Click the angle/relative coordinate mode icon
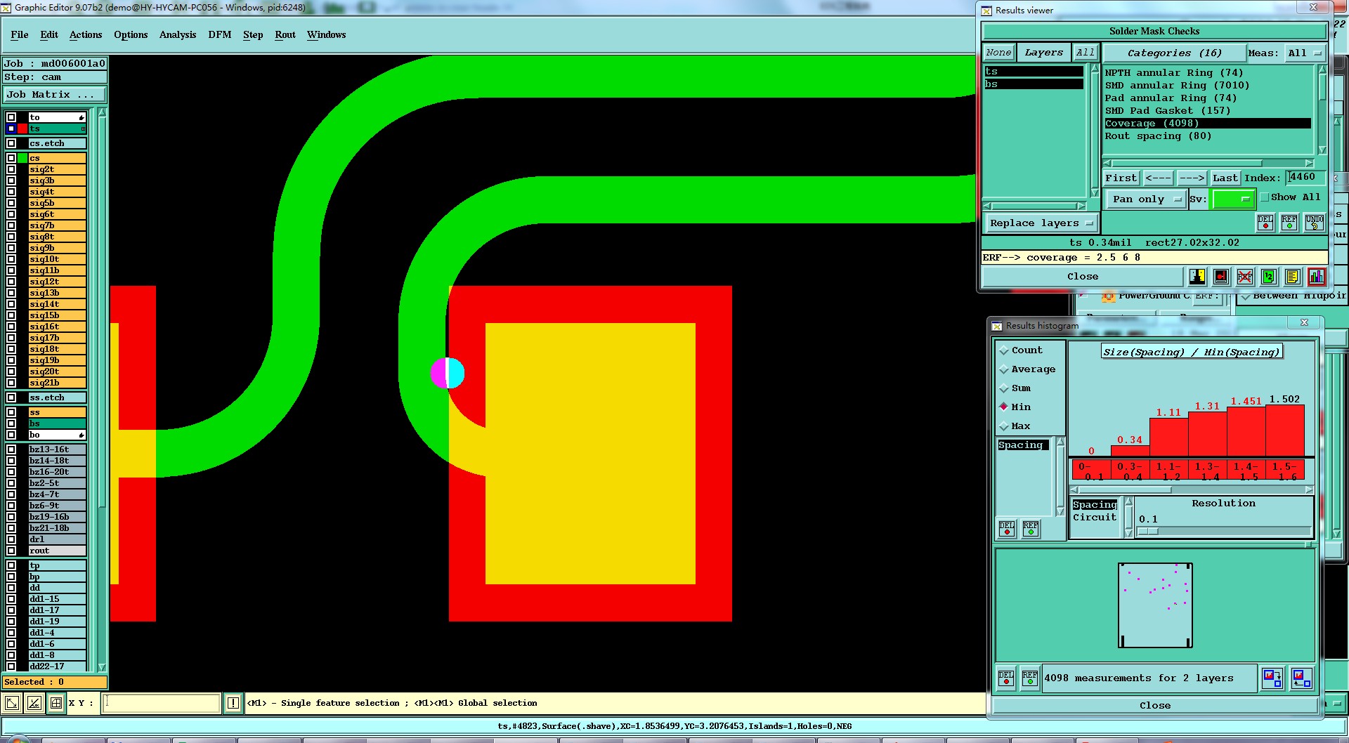 pos(34,703)
